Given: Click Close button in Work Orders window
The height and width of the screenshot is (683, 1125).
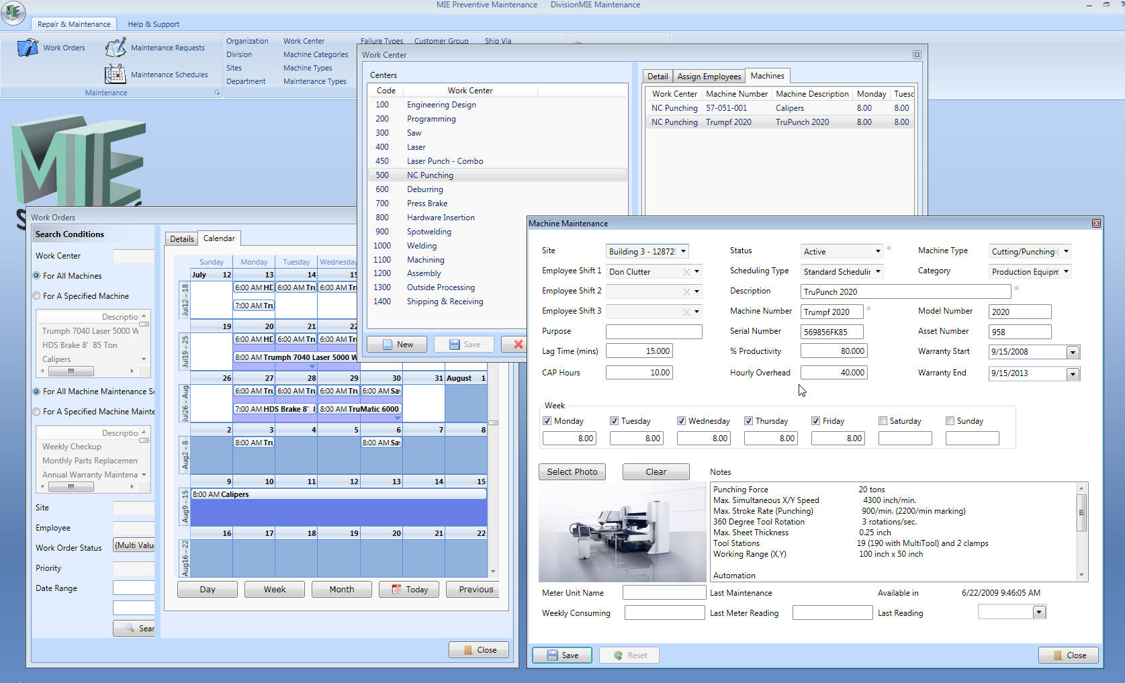Looking at the screenshot, I should (479, 650).
